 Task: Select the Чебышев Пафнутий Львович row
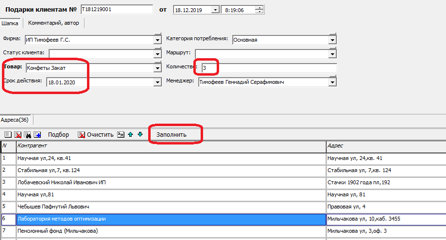[x=170, y=207]
